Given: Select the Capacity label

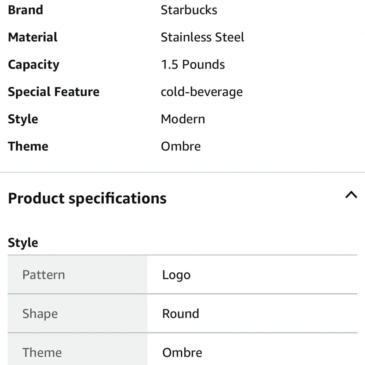Looking at the screenshot, I should tap(34, 65).
